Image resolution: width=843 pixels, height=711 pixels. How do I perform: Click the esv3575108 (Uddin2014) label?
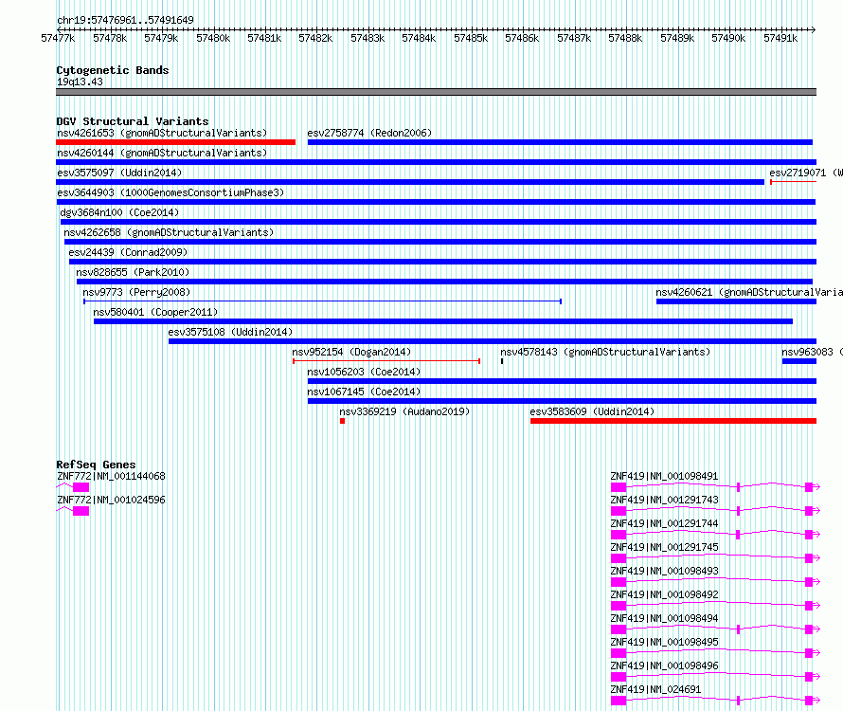230,332
